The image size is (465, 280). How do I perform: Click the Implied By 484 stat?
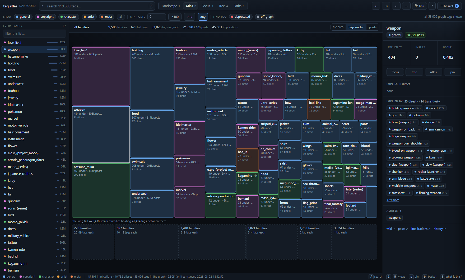(x=396, y=53)
